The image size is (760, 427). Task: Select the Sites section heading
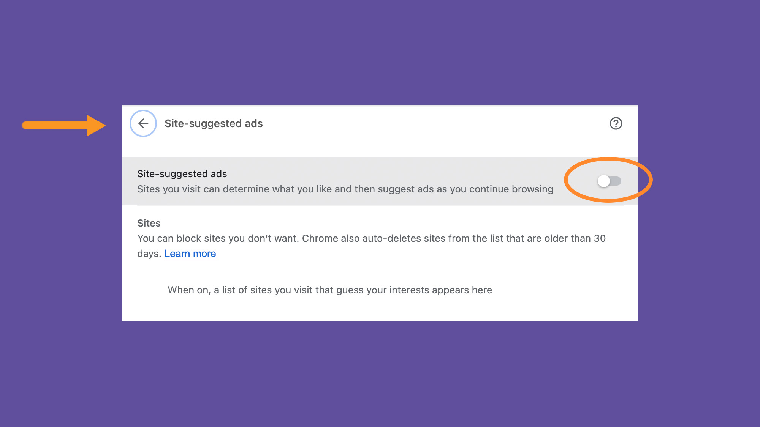149,223
